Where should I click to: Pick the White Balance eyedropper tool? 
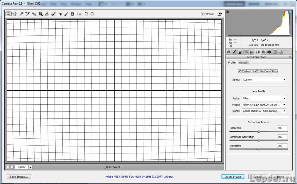point(21,14)
